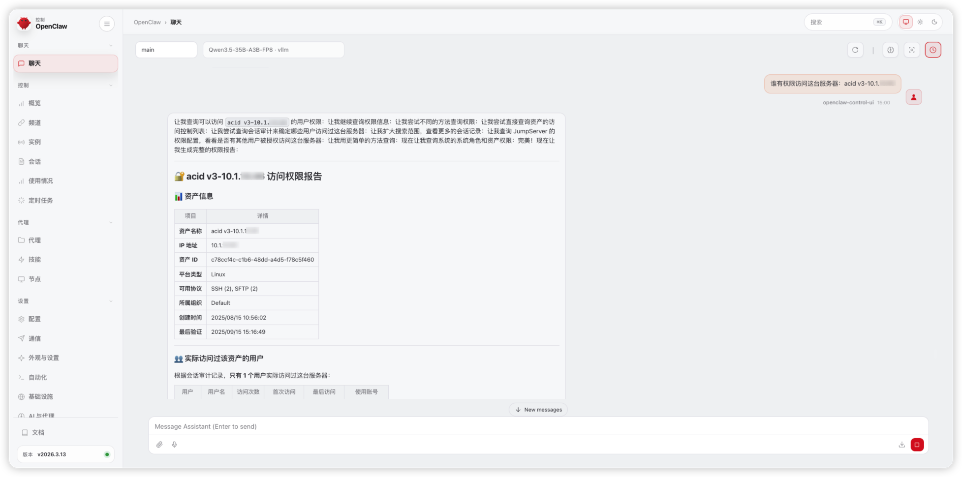The height and width of the screenshot is (477, 962).
Task: Switch to light theme sun icon
Action: click(920, 22)
